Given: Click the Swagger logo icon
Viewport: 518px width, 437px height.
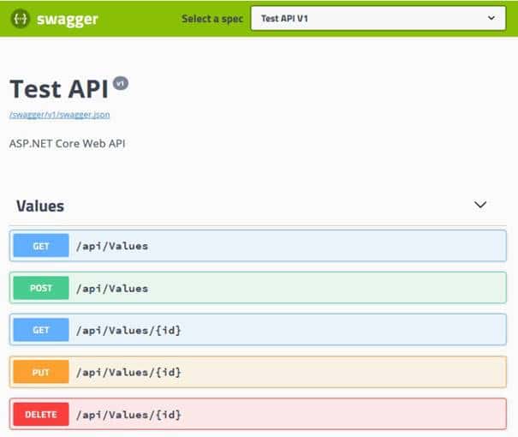Looking at the screenshot, I should coord(21,19).
